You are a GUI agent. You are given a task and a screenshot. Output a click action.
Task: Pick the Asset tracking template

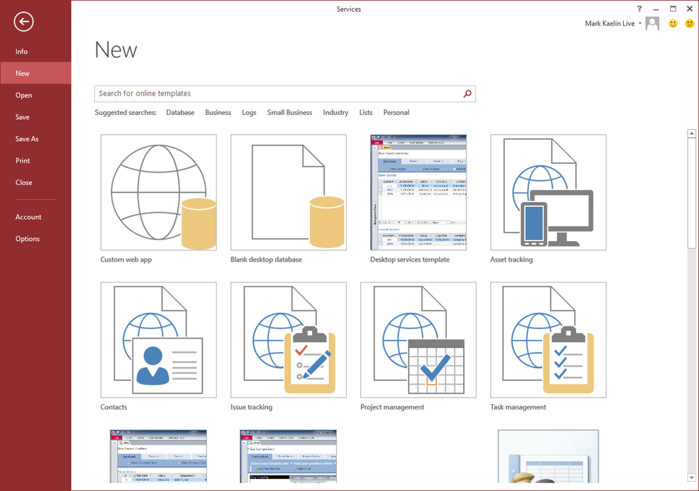(x=548, y=192)
